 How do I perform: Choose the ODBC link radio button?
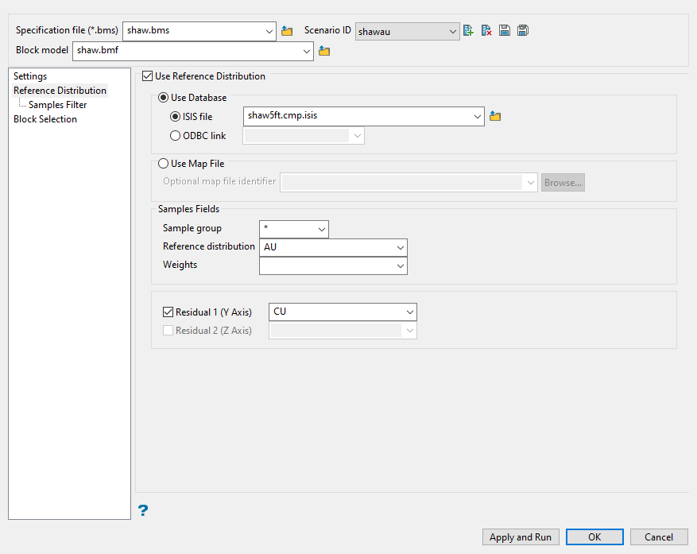(175, 136)
